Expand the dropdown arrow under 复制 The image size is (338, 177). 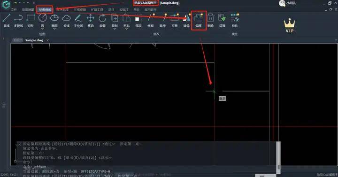pos(115,29)
